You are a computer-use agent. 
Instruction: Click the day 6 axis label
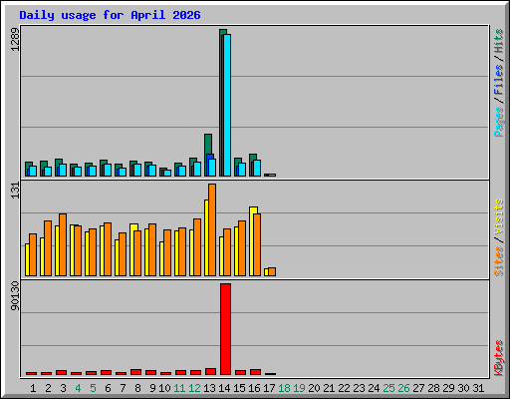pos(108,388)
